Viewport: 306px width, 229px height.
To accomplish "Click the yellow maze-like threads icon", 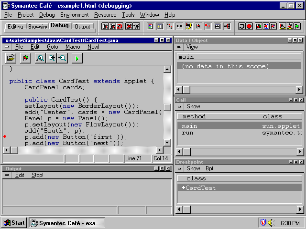I will [189, 26].
